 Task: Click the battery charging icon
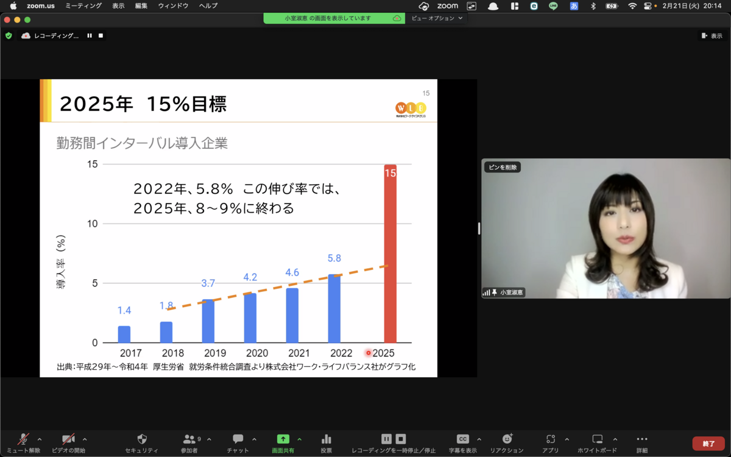[x=612, y=5]
